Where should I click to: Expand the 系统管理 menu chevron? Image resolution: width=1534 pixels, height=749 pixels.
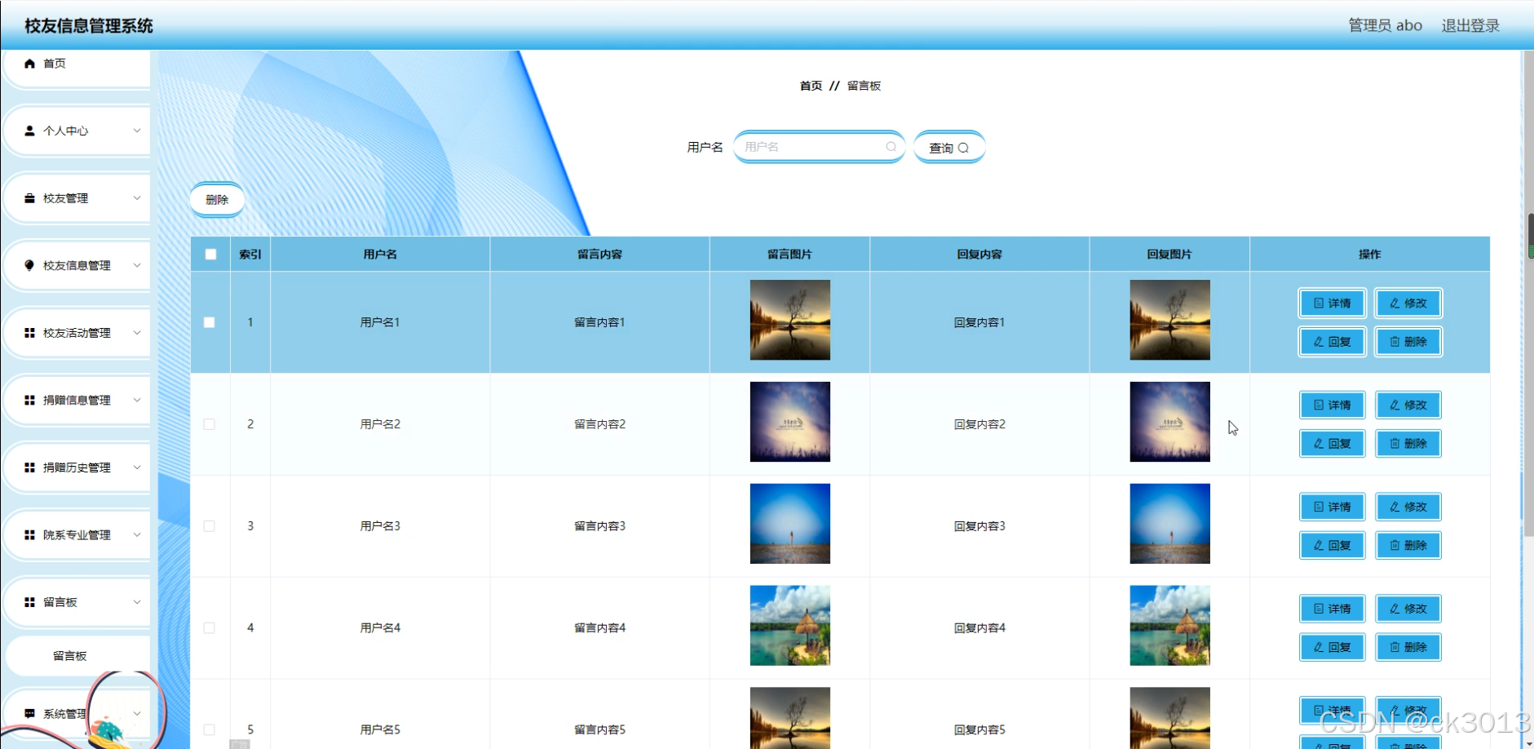[137, 714]
